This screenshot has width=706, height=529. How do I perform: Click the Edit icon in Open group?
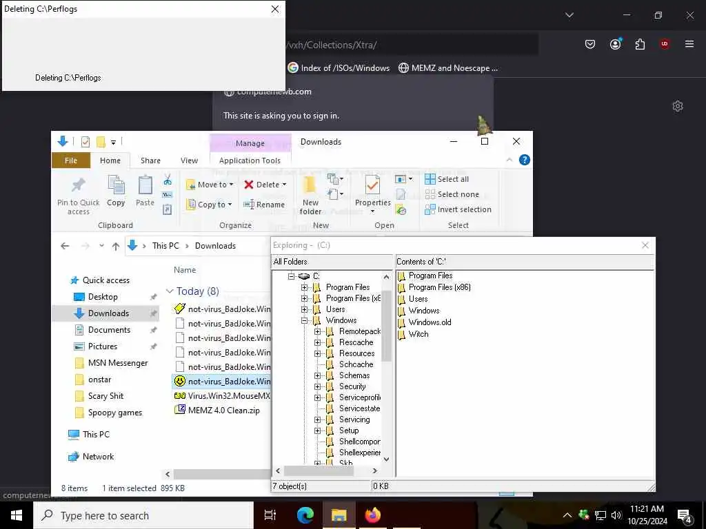pos(401,194)
